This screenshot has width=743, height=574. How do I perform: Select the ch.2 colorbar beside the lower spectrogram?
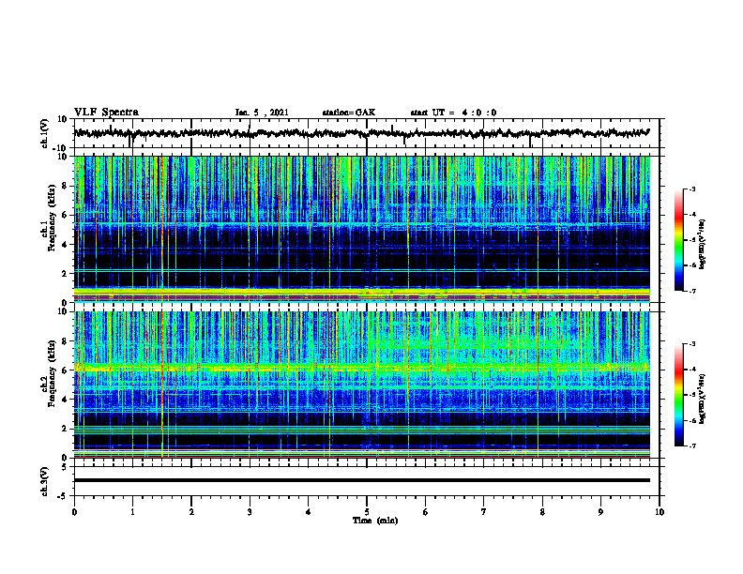pyautogui.click(x=678, y=395)
